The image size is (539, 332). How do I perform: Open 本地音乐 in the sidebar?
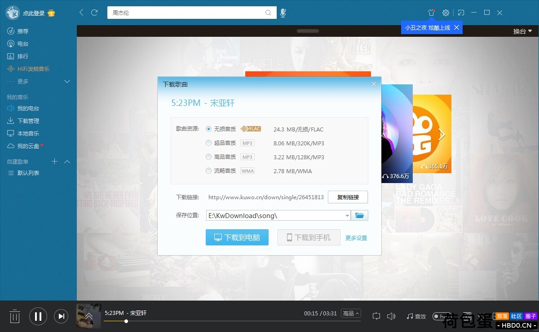tap(28, 133)
